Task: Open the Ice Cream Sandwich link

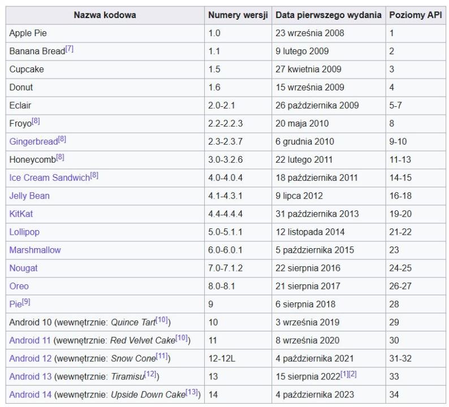Action: tap(50, 177)
